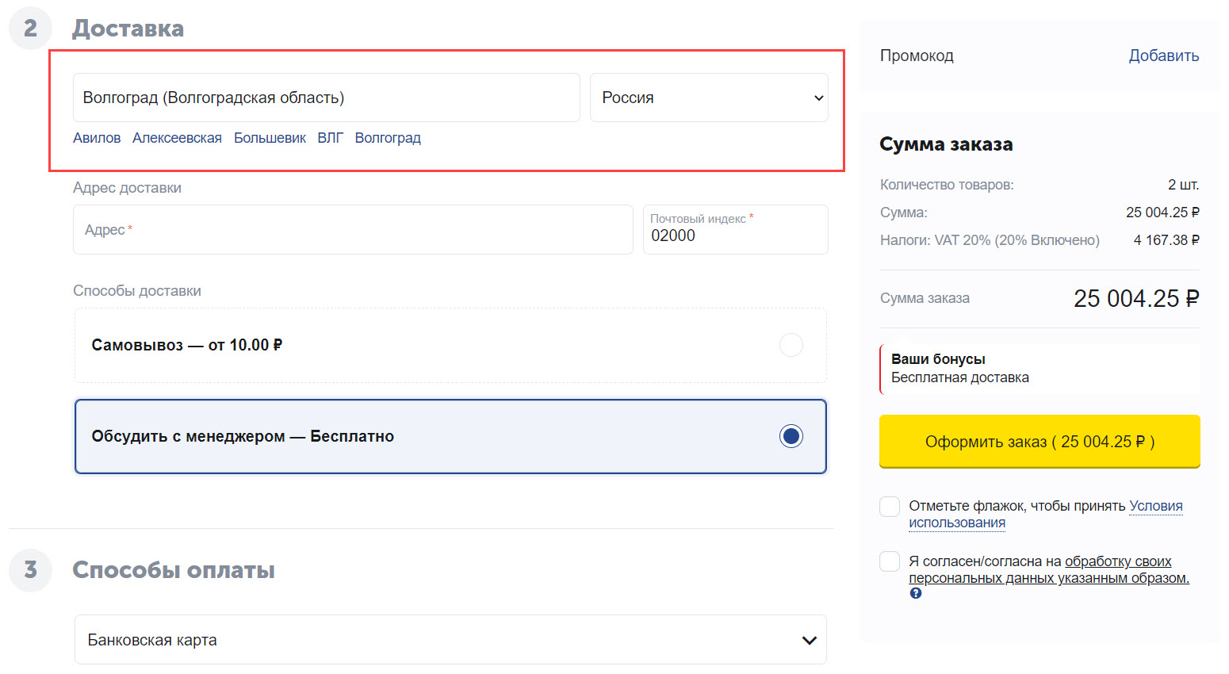Pick the Большевик city suggestion
This screenshot has width=1229, height=674.
(x=270, y=138)
